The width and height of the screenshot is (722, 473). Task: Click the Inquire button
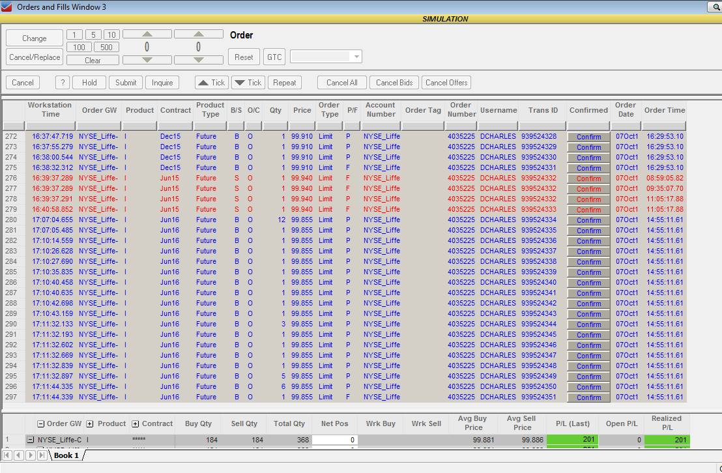(x=162, y=83)
